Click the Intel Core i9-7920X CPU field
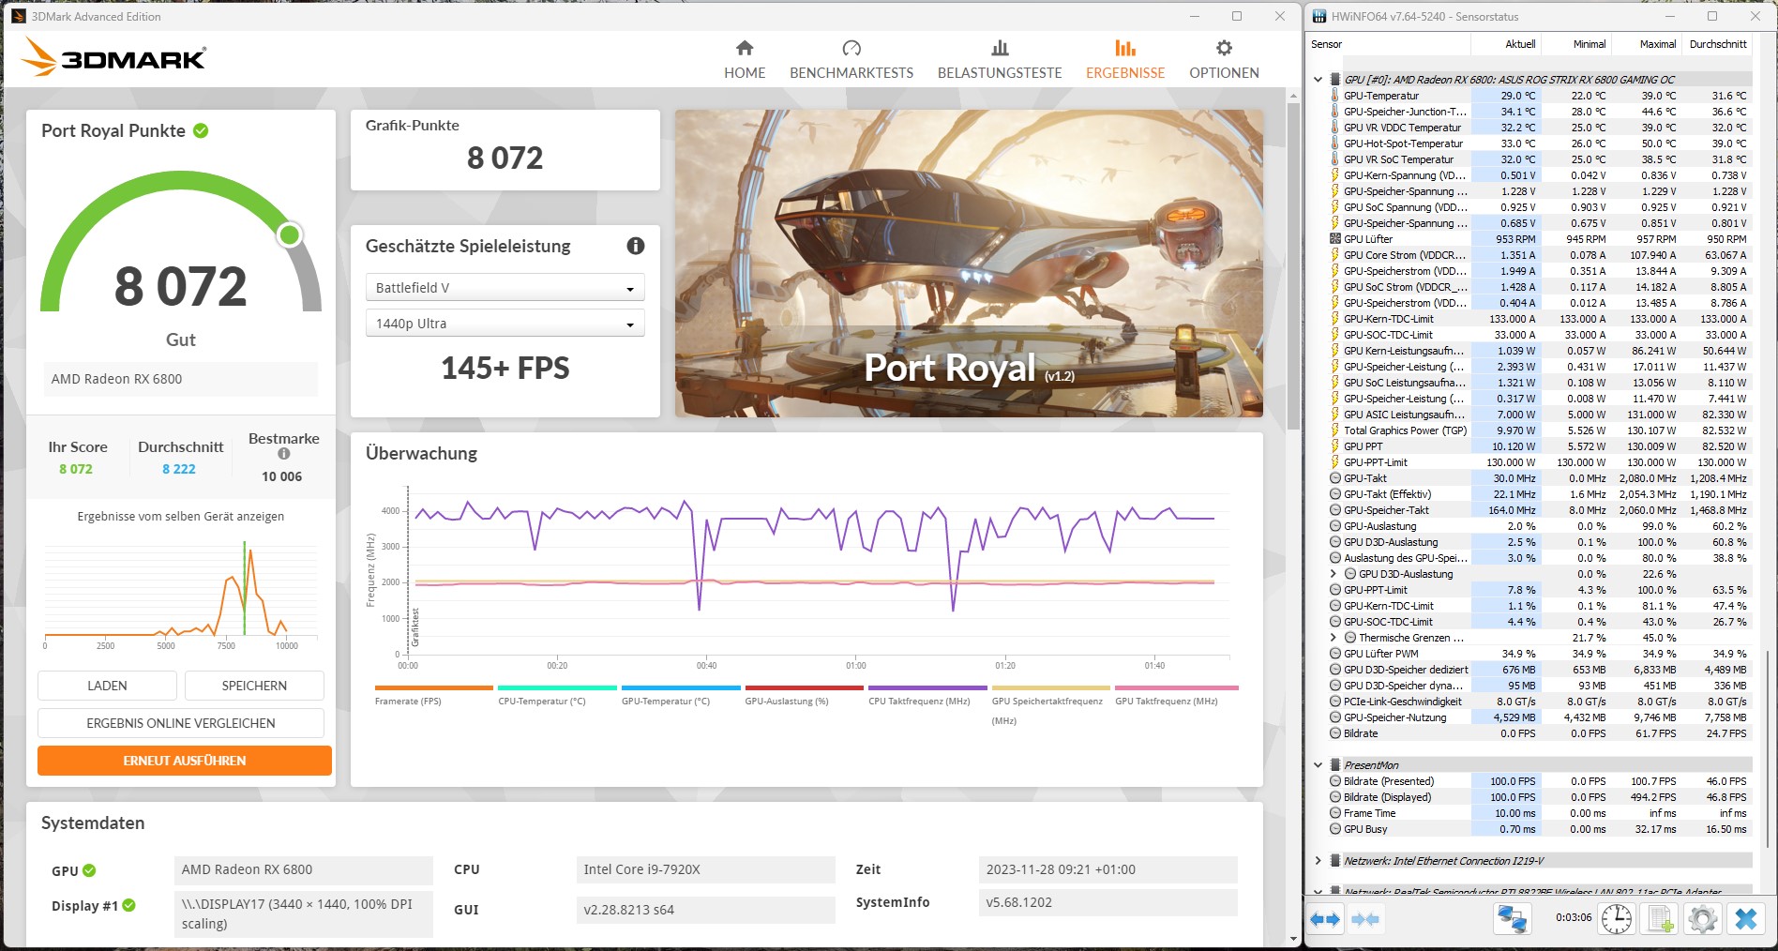1778x951 pixels. coord(705,869)
